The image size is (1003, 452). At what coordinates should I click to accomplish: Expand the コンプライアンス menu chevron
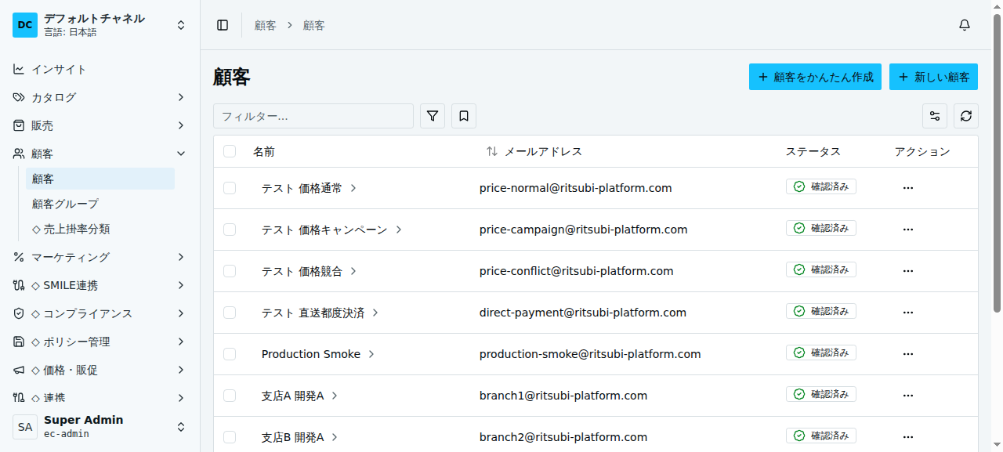[181, 313]
